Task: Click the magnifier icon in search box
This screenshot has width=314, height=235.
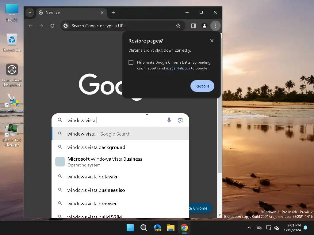Action: 60,120
